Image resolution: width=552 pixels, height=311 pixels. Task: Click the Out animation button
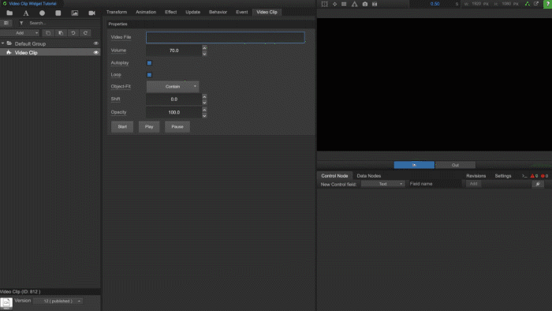(x=455, y=165)
